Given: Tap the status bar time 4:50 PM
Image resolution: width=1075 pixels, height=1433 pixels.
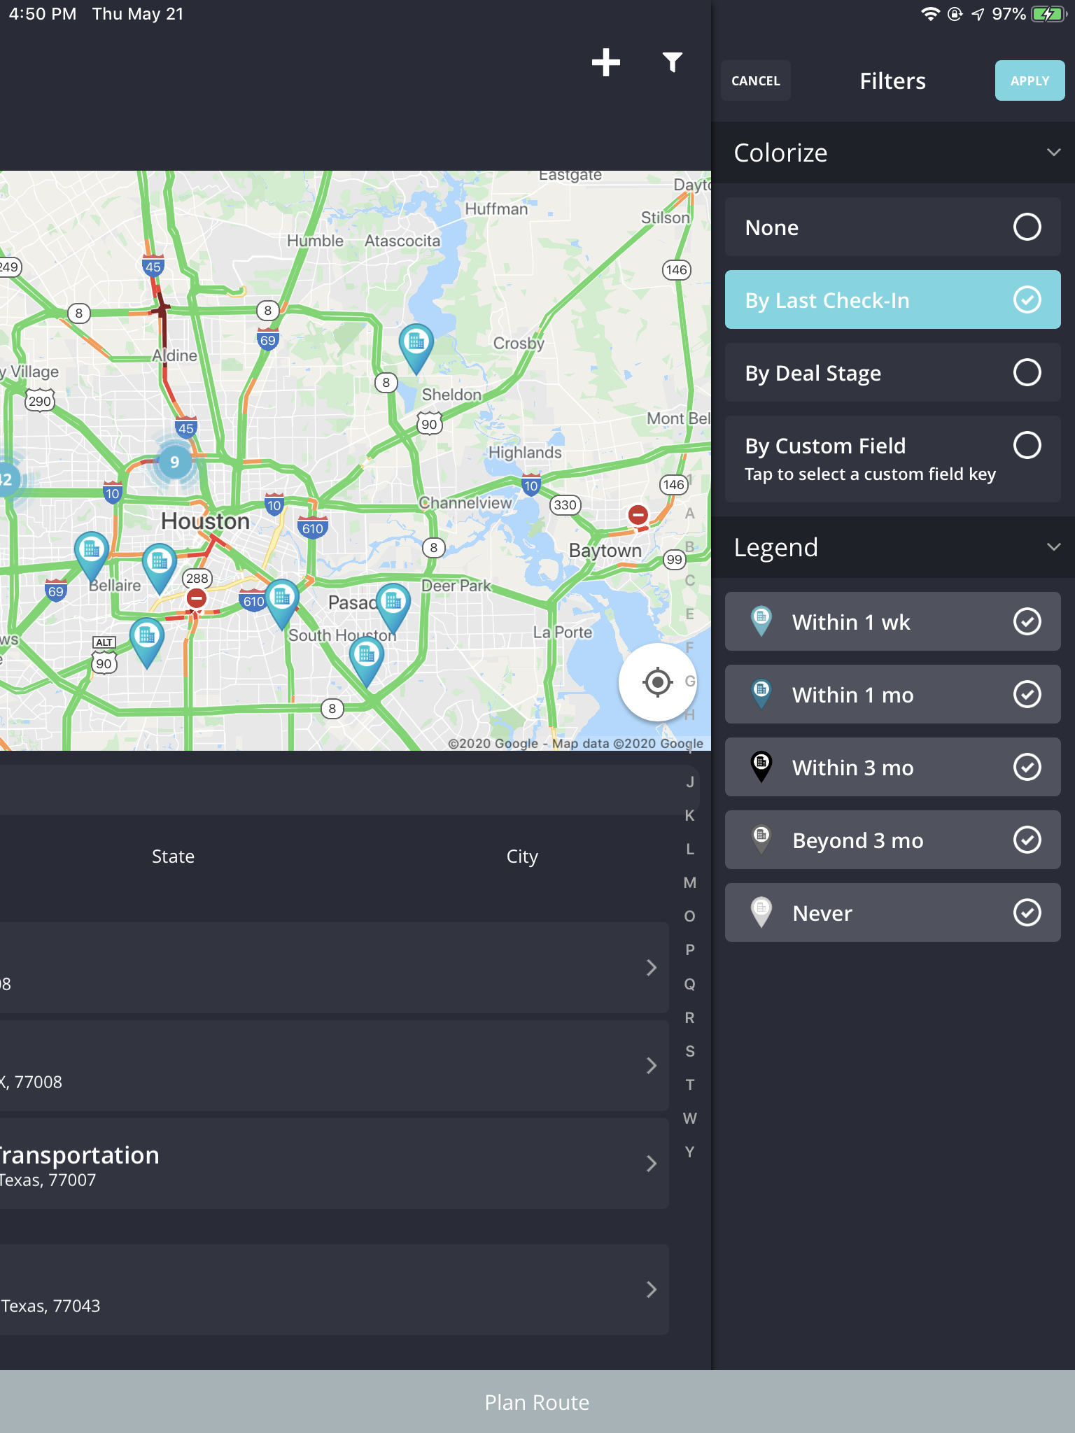Looking at the screenshot, I should coord(43,14).
